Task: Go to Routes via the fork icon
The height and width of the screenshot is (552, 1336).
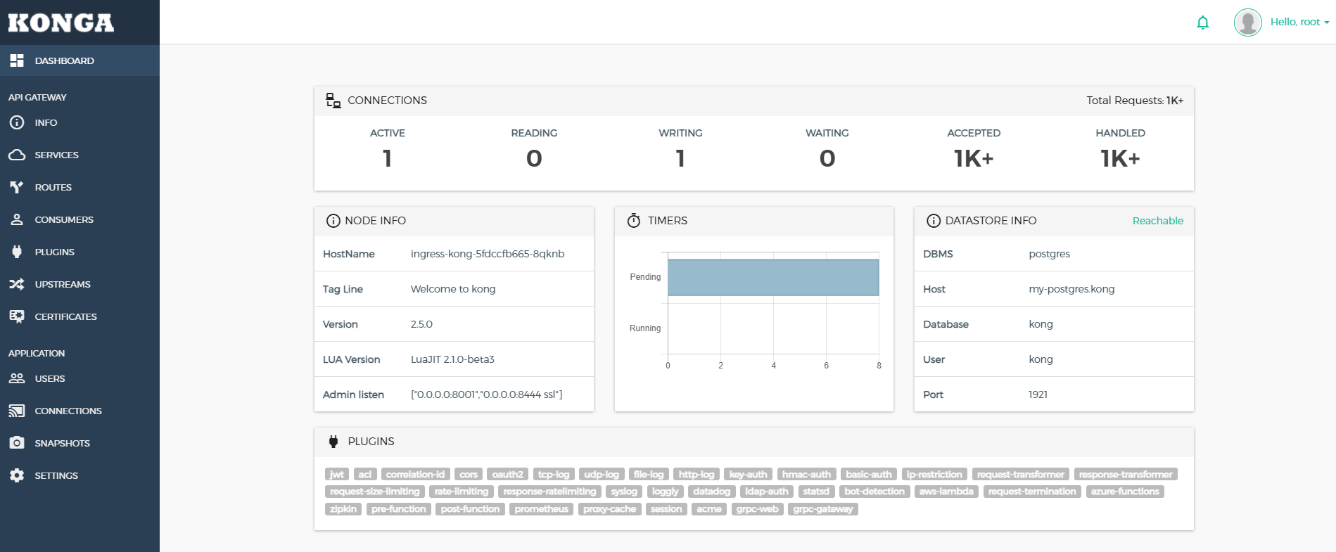Action: 17,187
